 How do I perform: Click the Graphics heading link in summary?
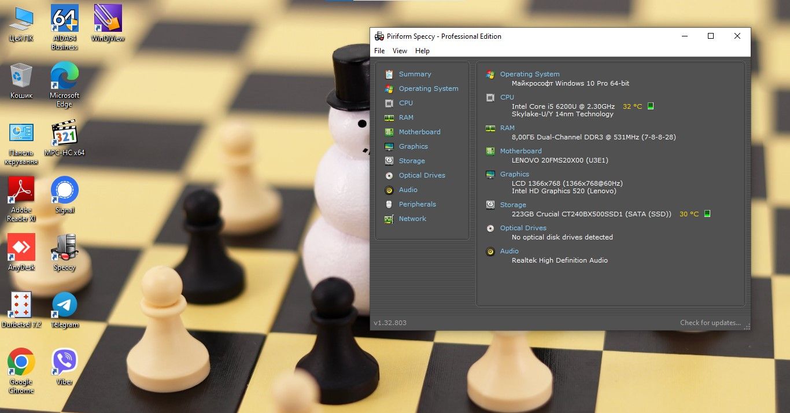pyautogui.click(x=515, y=174)
